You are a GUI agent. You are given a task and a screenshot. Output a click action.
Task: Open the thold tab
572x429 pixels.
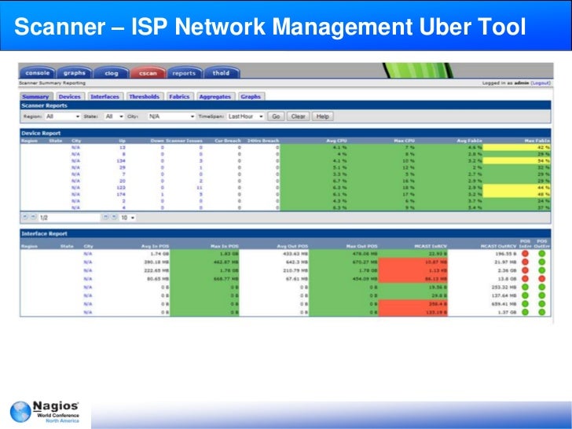click(x=221, y=72)
